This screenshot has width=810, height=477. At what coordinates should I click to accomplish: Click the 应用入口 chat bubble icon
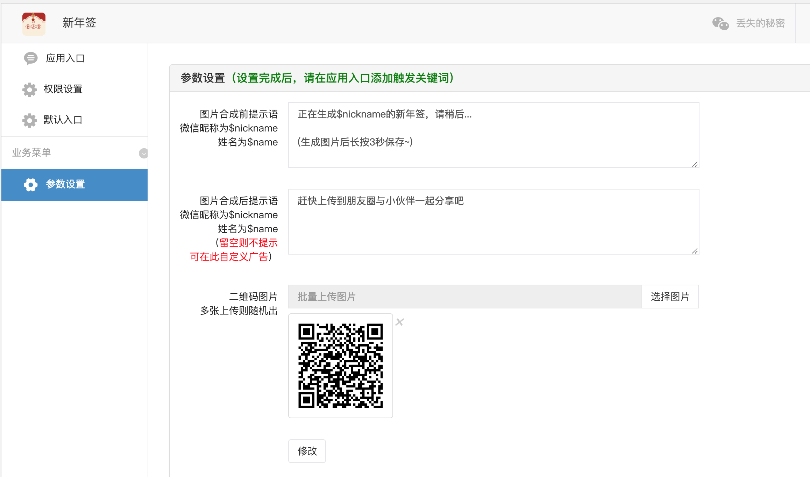[x=30, y=58]
